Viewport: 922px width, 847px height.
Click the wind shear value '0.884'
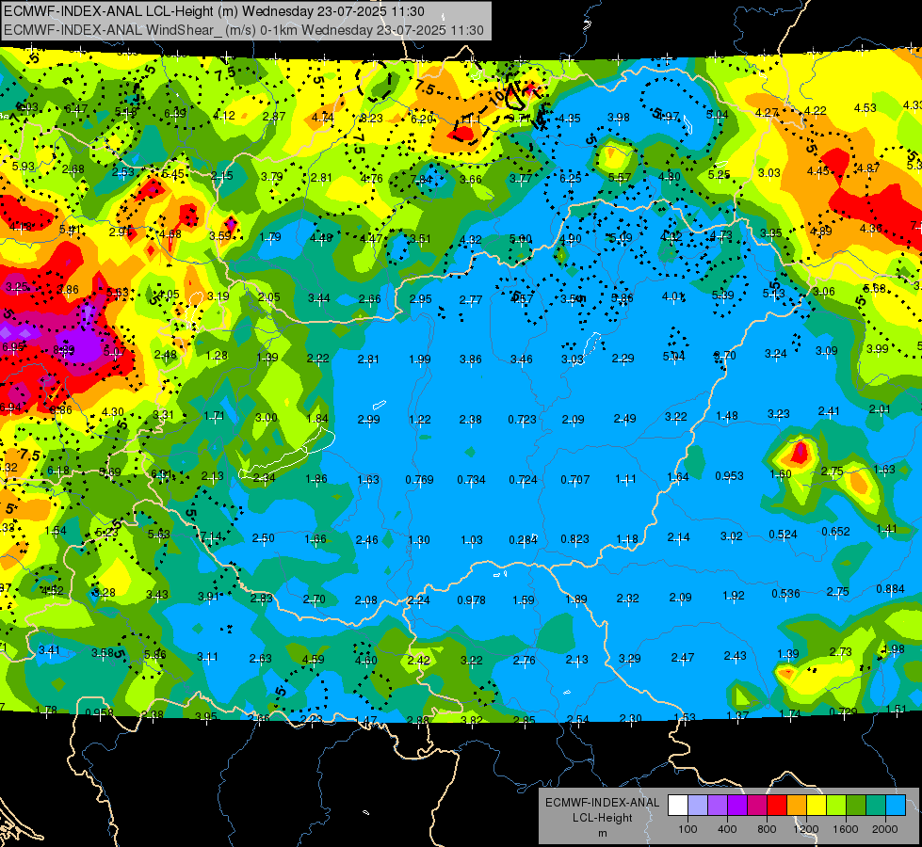coord(890,589)
